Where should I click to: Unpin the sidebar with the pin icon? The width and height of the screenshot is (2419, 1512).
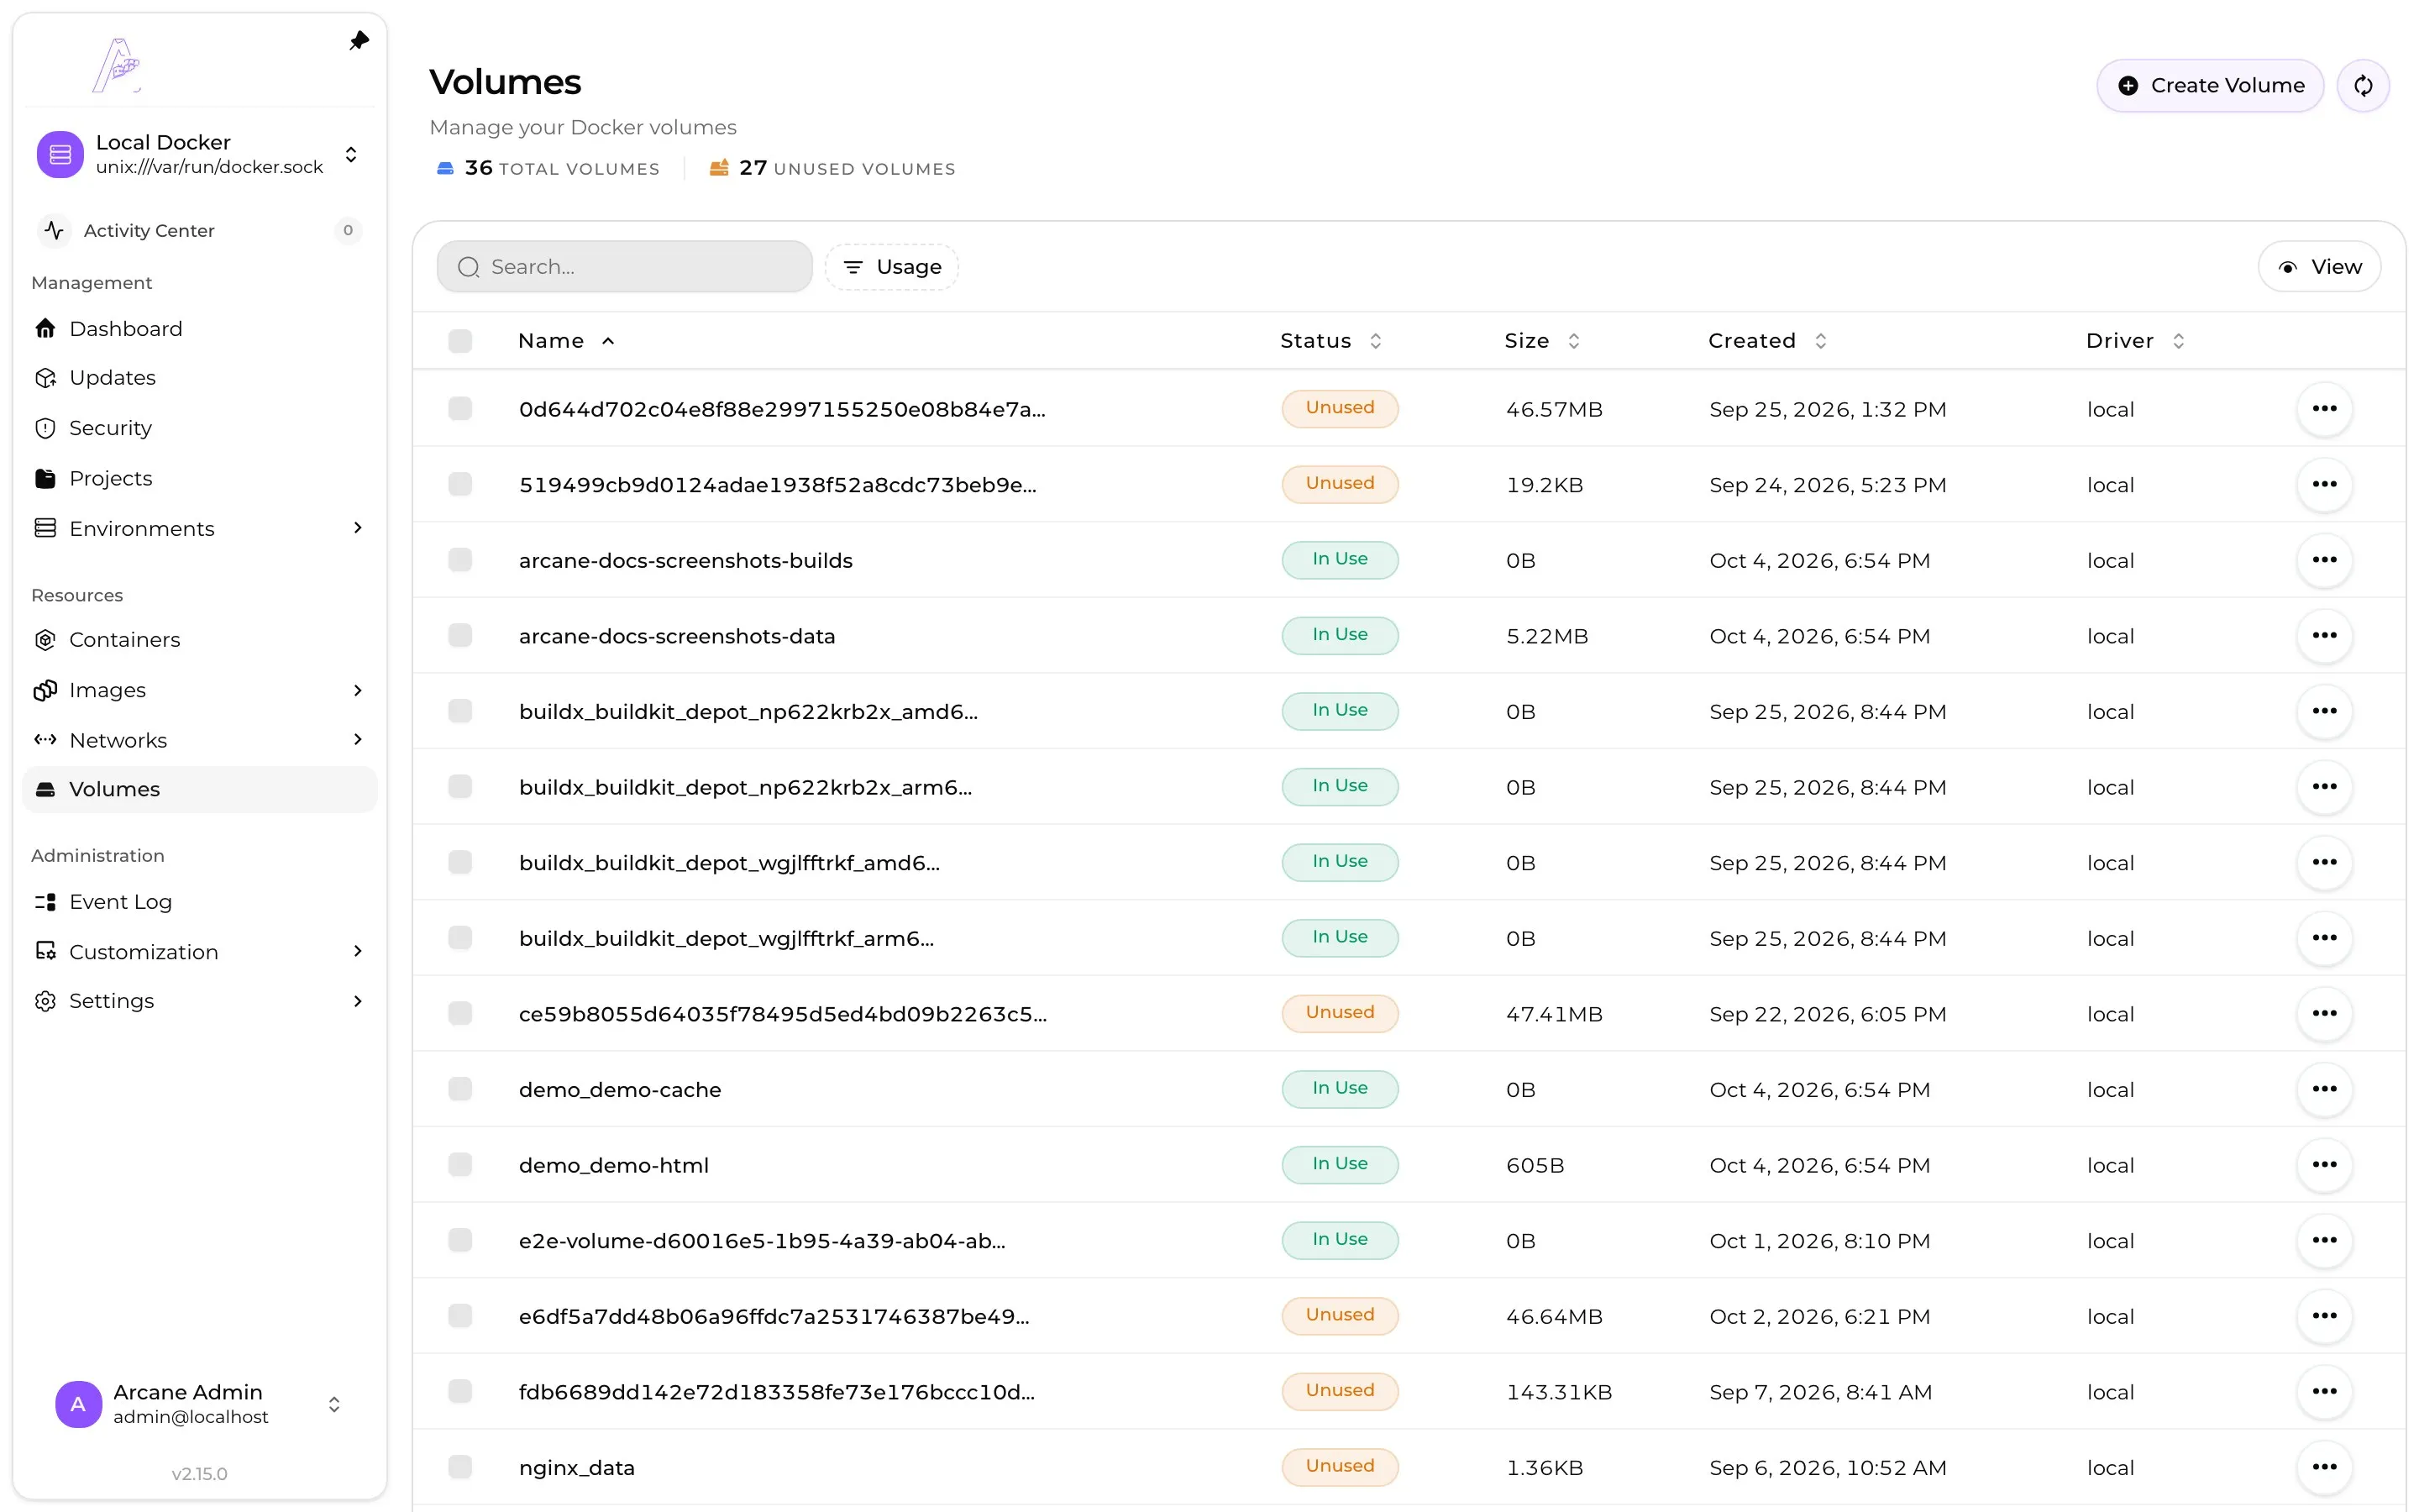(x=359, y=40)
